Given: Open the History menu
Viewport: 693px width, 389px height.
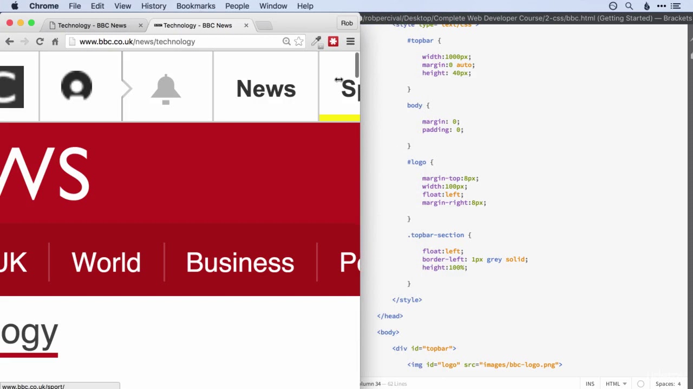Looking at the screenshot, I should point(154,6).
